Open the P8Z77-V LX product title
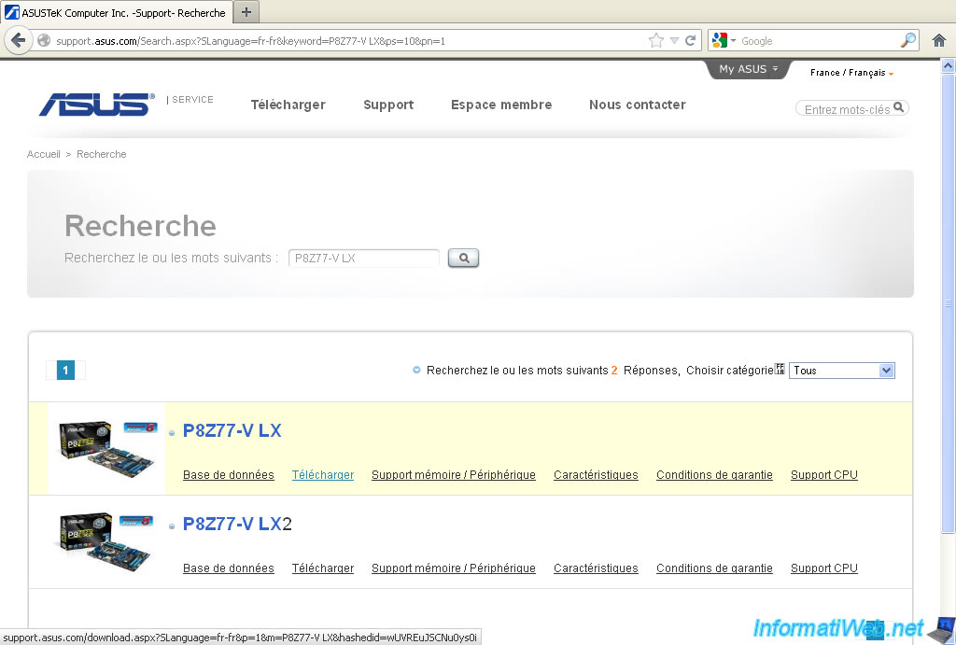This screenshot has width=956, height=645. click(232, 430)
